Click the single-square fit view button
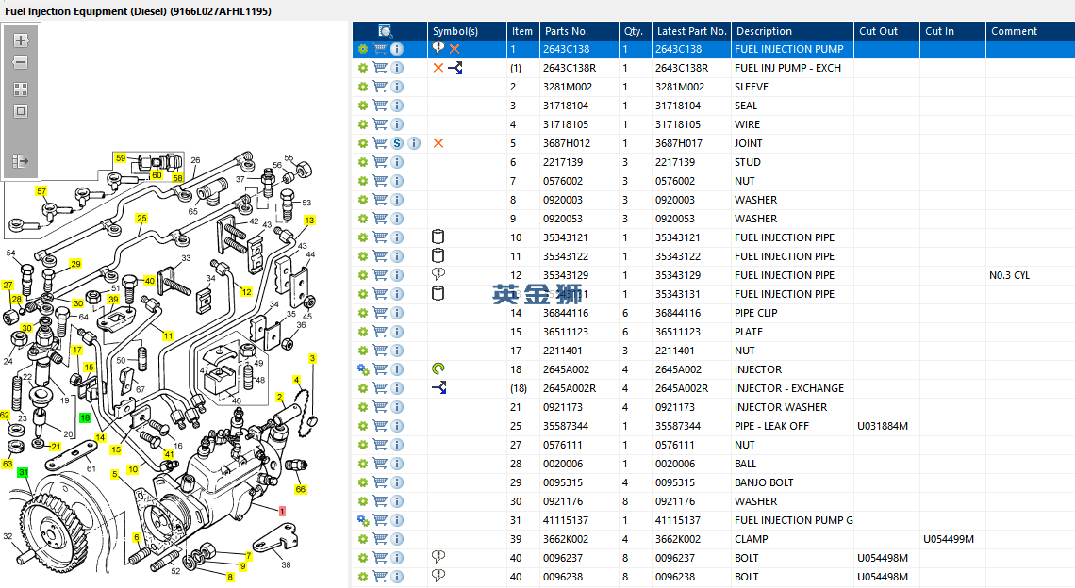 click(x=21, y=111)
